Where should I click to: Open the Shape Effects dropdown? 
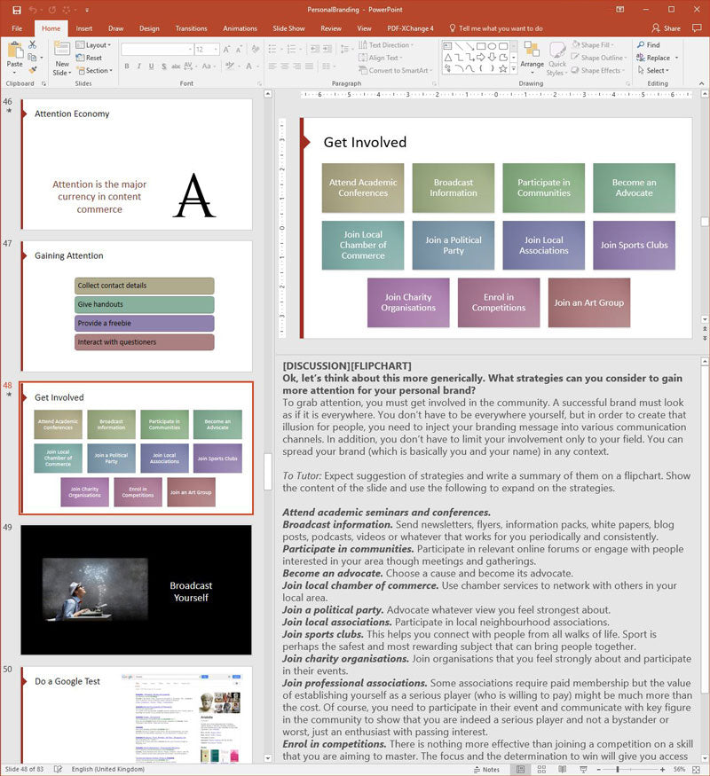(598, 71)
